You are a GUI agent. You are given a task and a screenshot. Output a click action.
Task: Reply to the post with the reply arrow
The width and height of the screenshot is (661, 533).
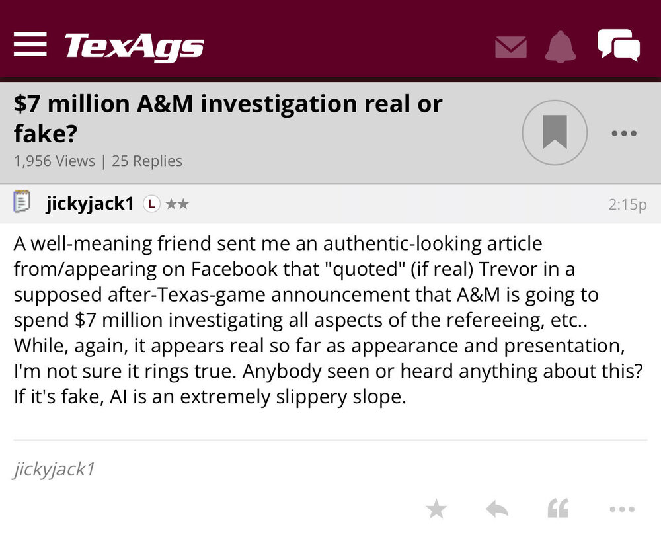(496, 508)
